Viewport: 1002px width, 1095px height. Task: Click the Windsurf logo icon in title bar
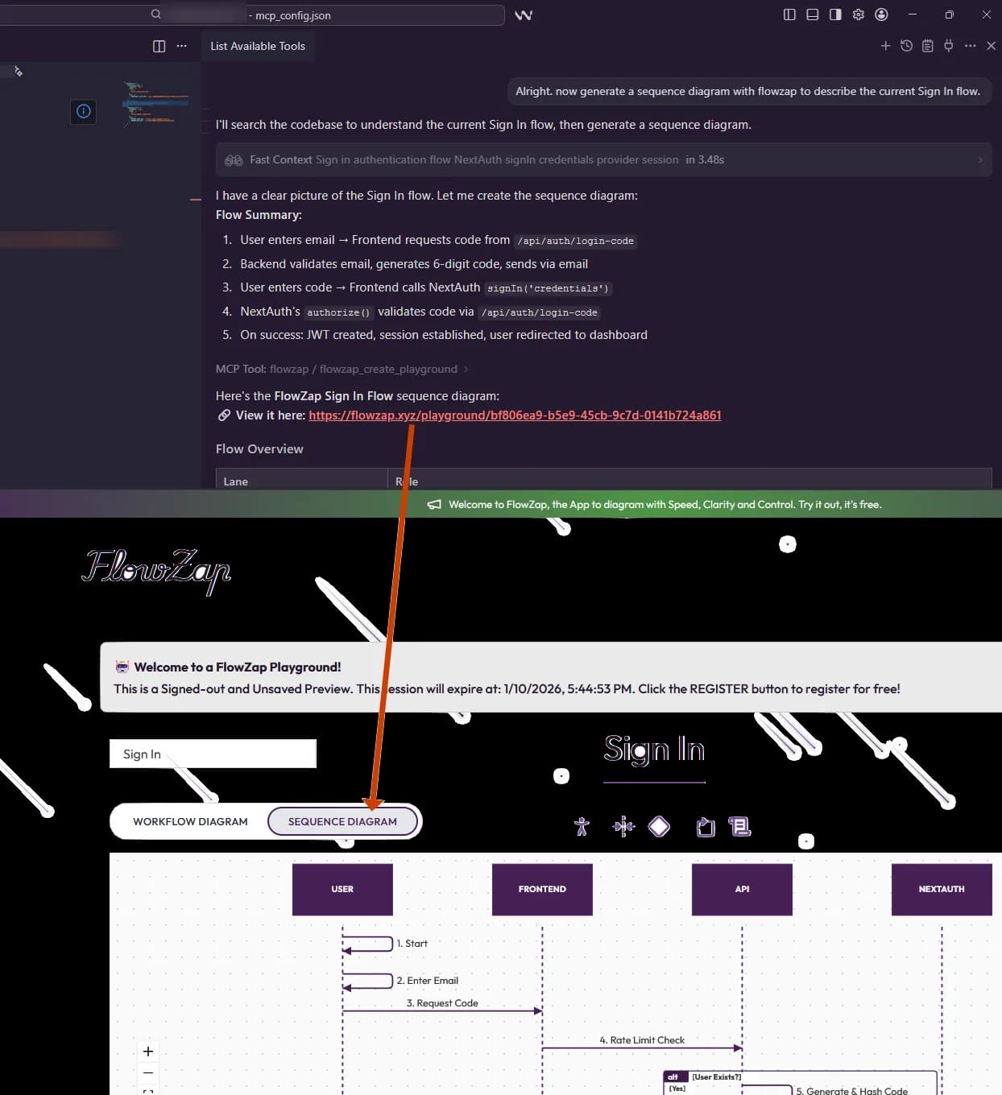tap(524, 14)
